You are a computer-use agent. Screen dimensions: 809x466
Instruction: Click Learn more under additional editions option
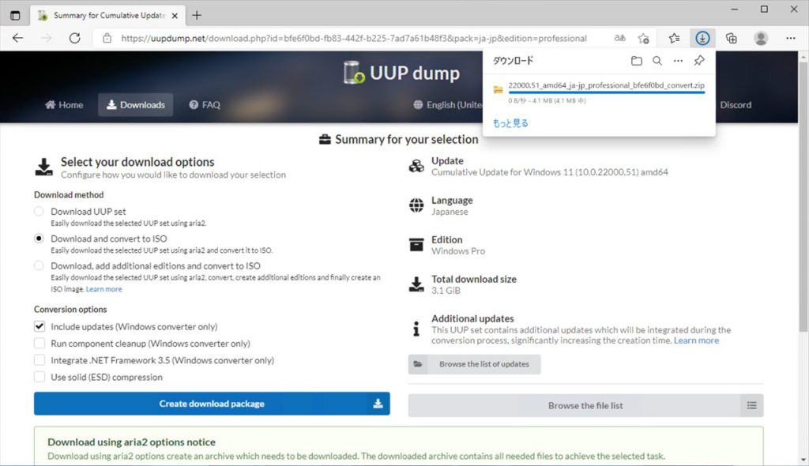click(103, 289)
